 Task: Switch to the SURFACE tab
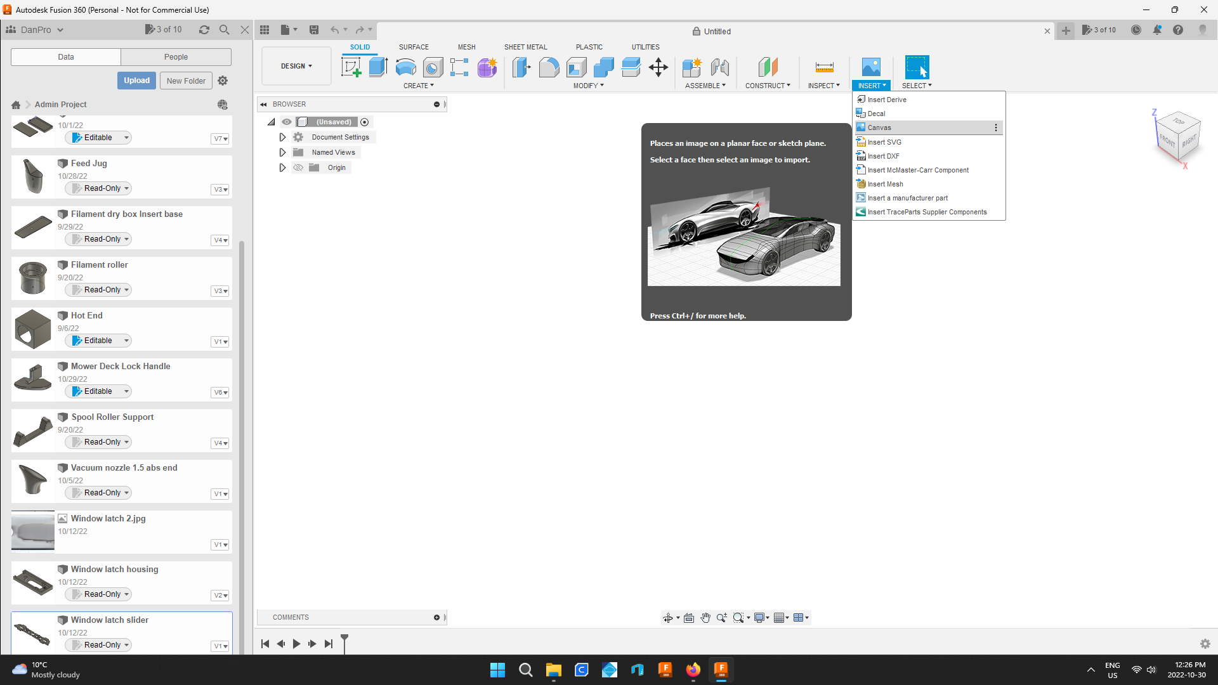(414, 46)
